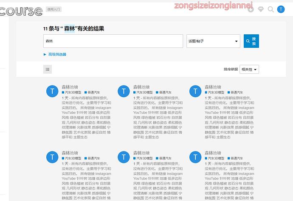Click 汽车3D模型 category in top-right result
The image size is (293, 201).
click(214, 92)
